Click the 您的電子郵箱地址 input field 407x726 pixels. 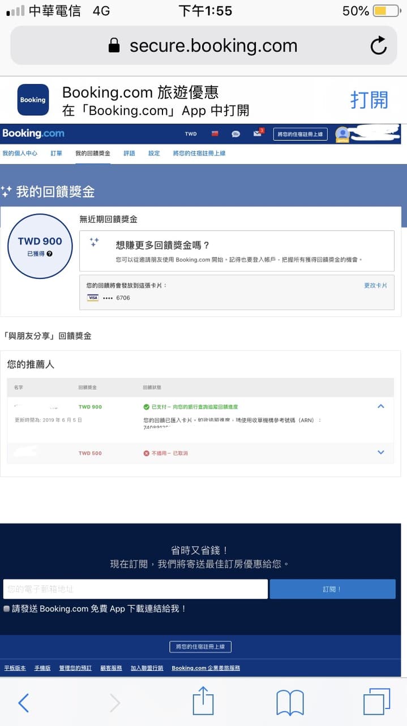pos(135,589)
